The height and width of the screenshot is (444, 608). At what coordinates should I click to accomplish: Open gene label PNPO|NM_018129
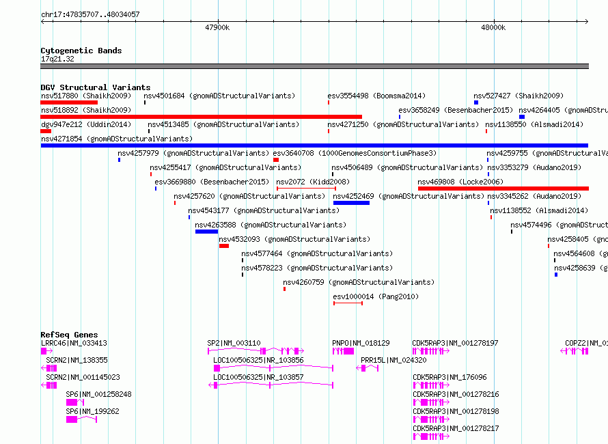(x=361, y=343)
